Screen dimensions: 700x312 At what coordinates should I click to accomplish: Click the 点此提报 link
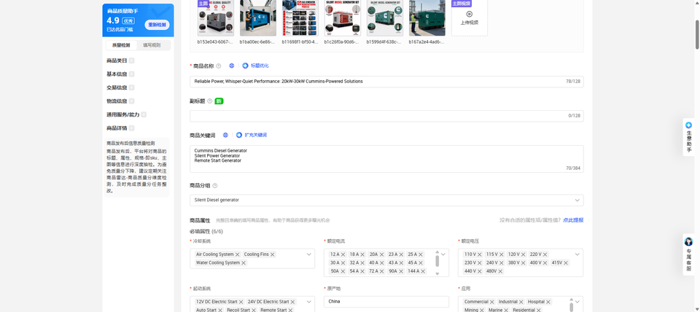click(x=573, y=220)
